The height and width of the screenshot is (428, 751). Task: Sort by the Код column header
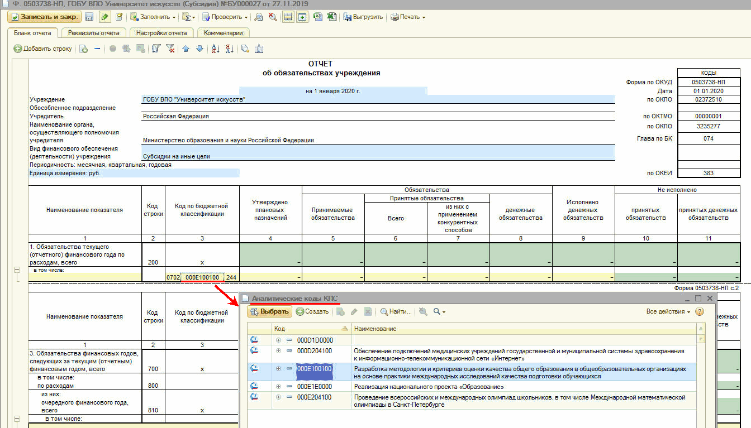(311, 329)
